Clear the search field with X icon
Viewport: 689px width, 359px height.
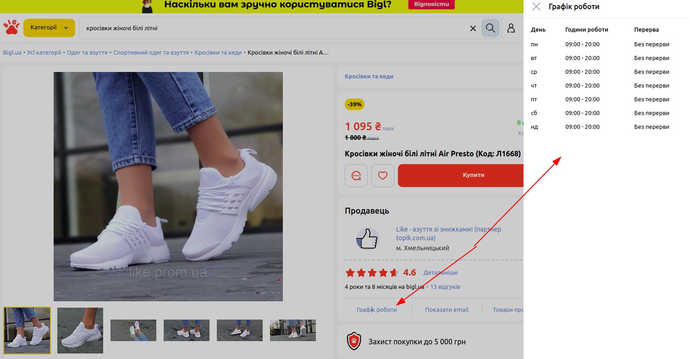click(473, 28)
